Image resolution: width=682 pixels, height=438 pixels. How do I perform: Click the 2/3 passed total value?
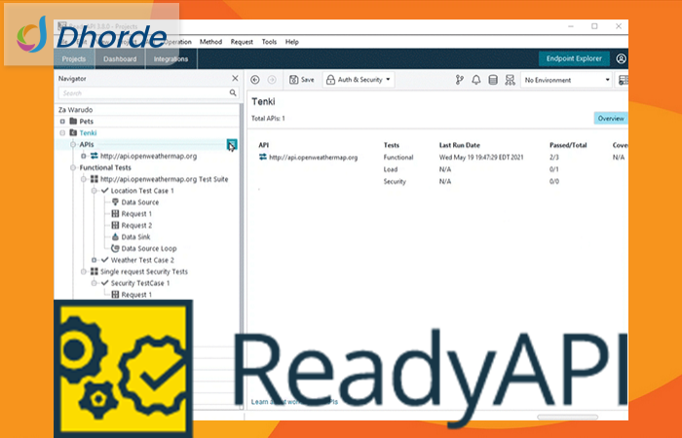click(553, 158)
